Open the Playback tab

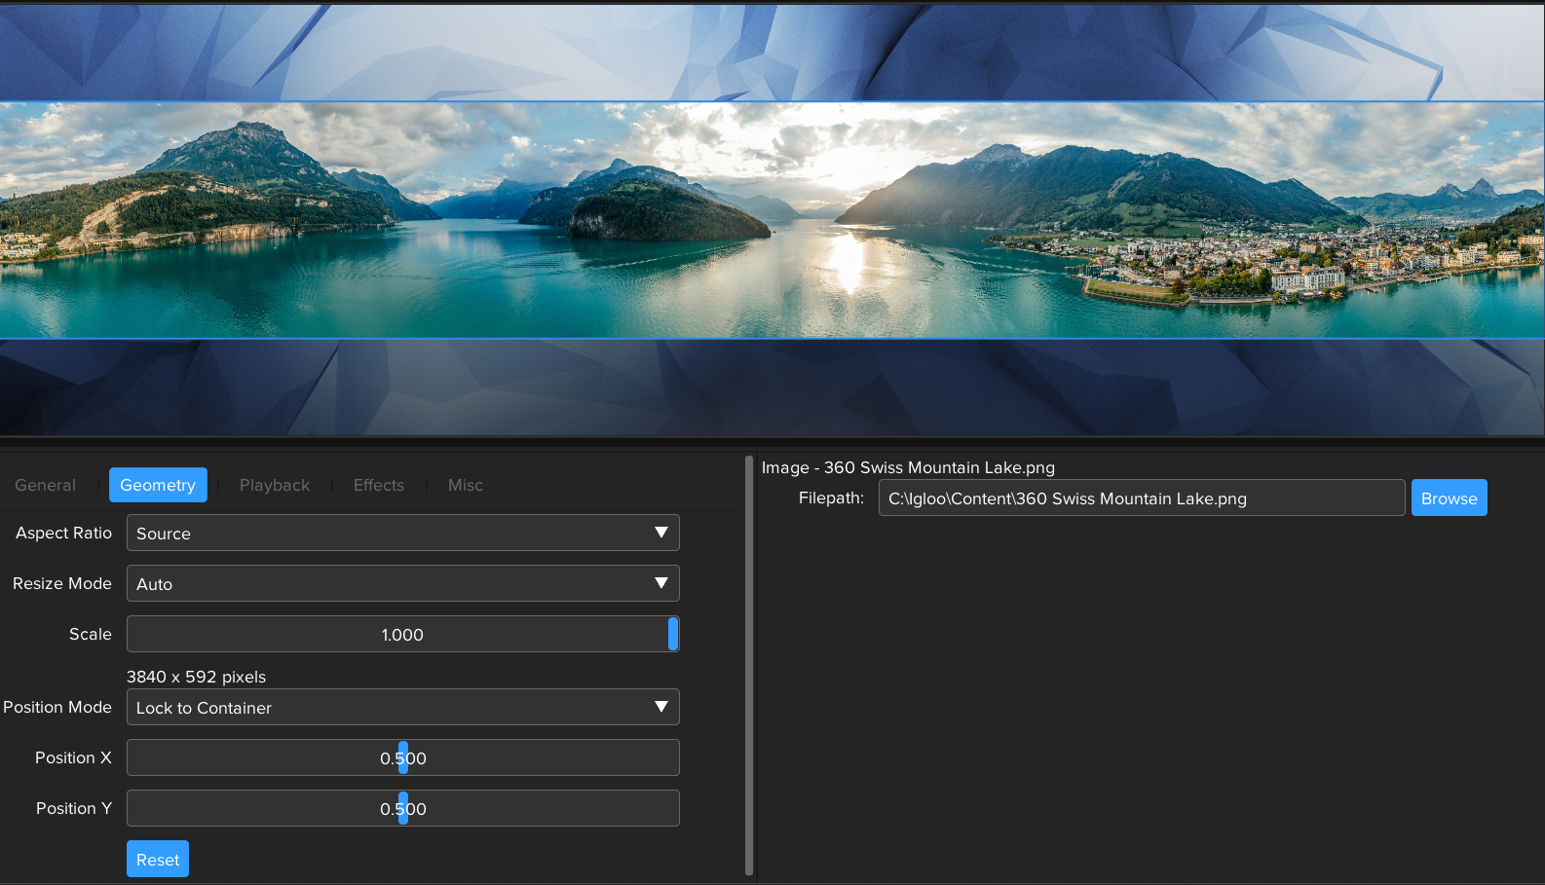(274, 485)
